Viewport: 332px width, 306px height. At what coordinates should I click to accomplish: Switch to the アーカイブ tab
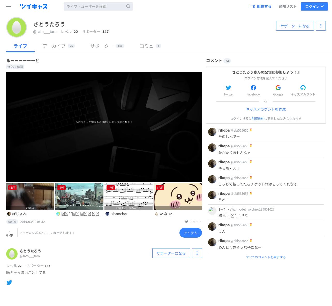pyautogui.click(x=59, y=46)
